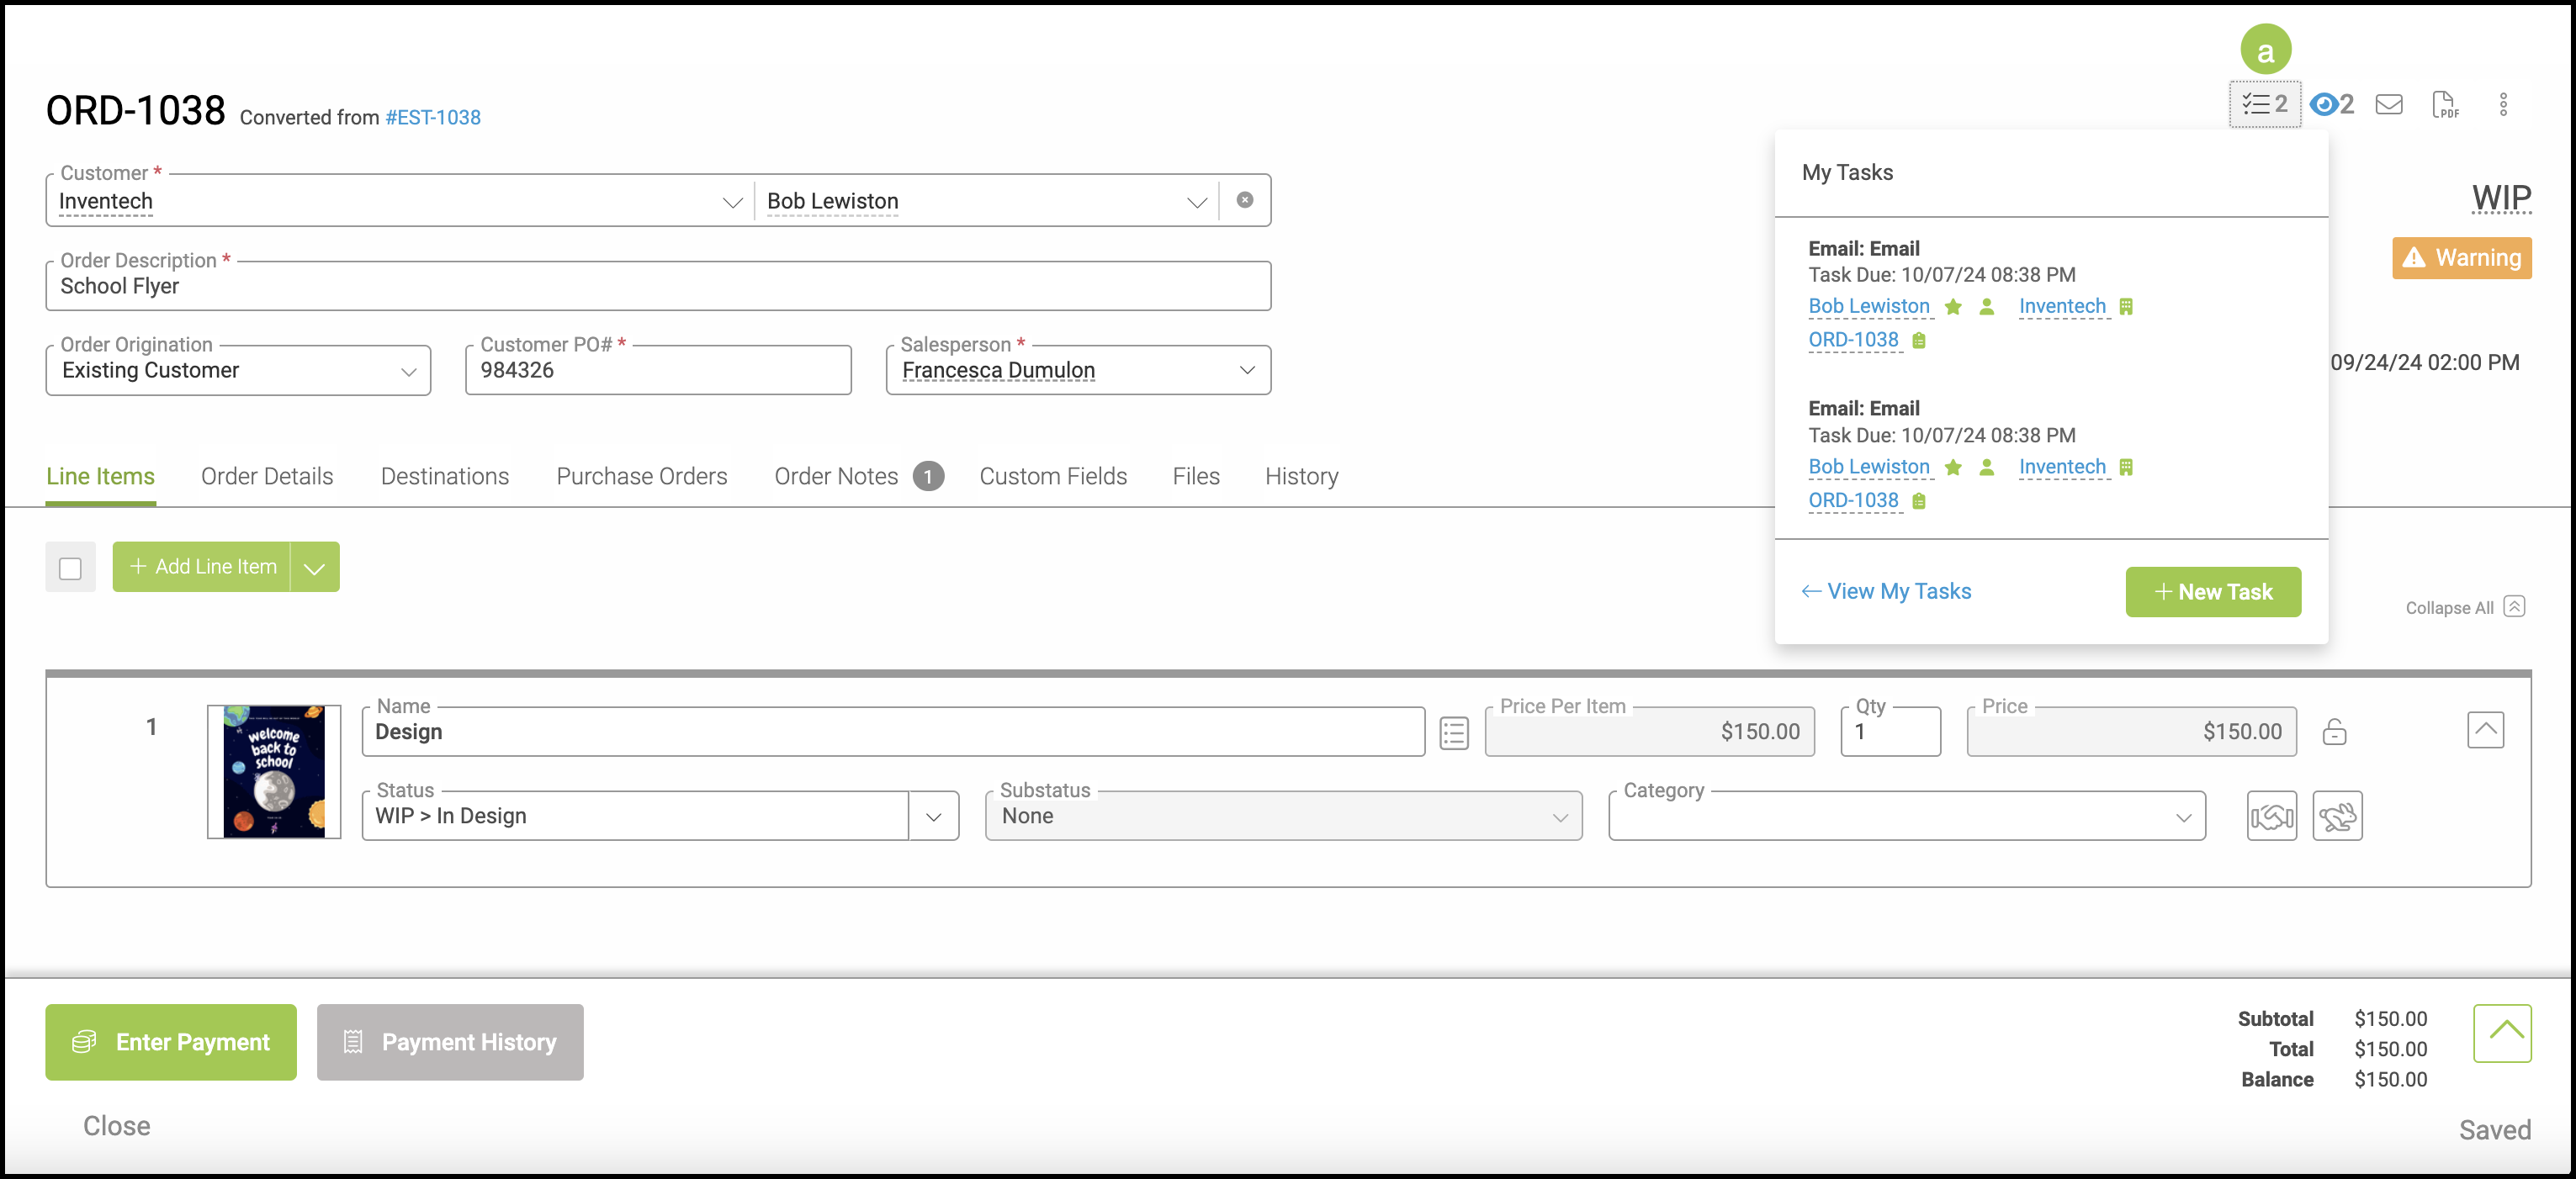2576x1179 pixels.
Task: Switch to the Order Notes tab
Action: (836, 476)
